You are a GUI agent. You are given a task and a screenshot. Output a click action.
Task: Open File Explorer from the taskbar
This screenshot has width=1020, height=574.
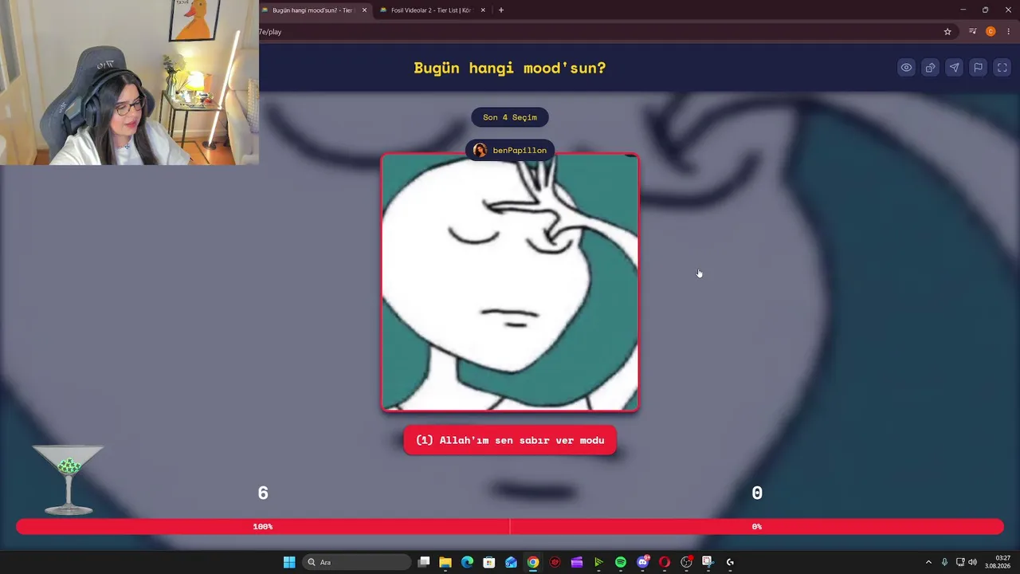[x=445, y=562]
